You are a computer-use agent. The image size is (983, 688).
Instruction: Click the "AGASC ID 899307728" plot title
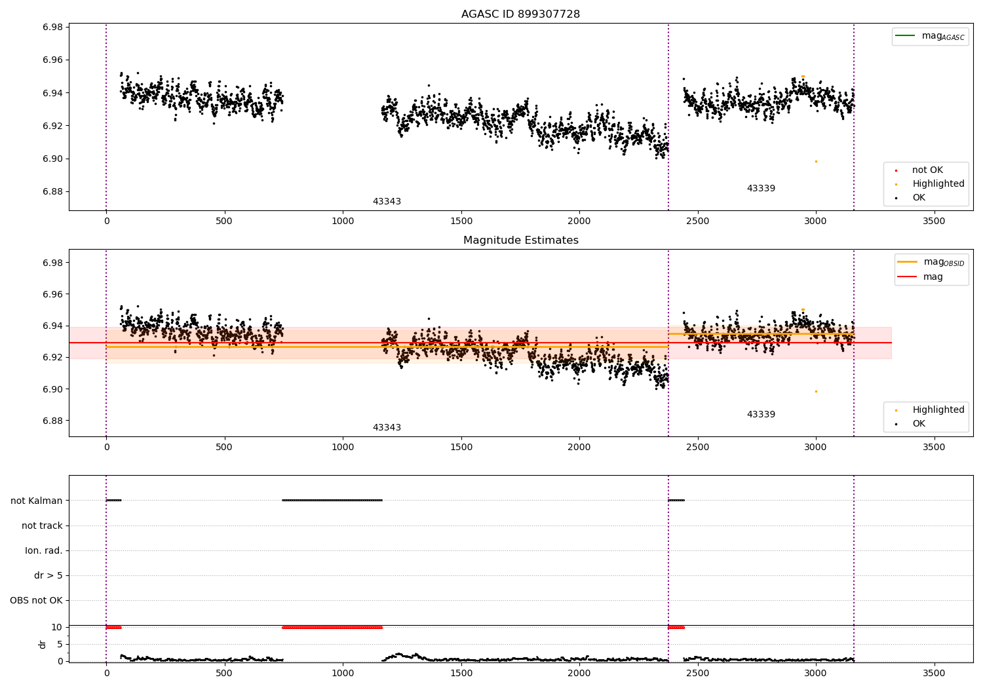point(520,14)
